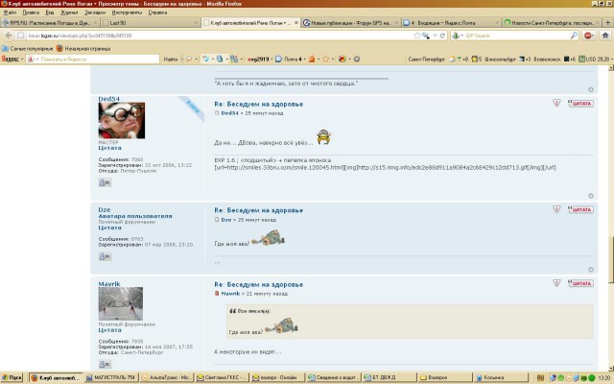This screenshot has height=384, width=614.
Task: Click the Yandex bar favorites star icon
Action: (x=325, y=60)
